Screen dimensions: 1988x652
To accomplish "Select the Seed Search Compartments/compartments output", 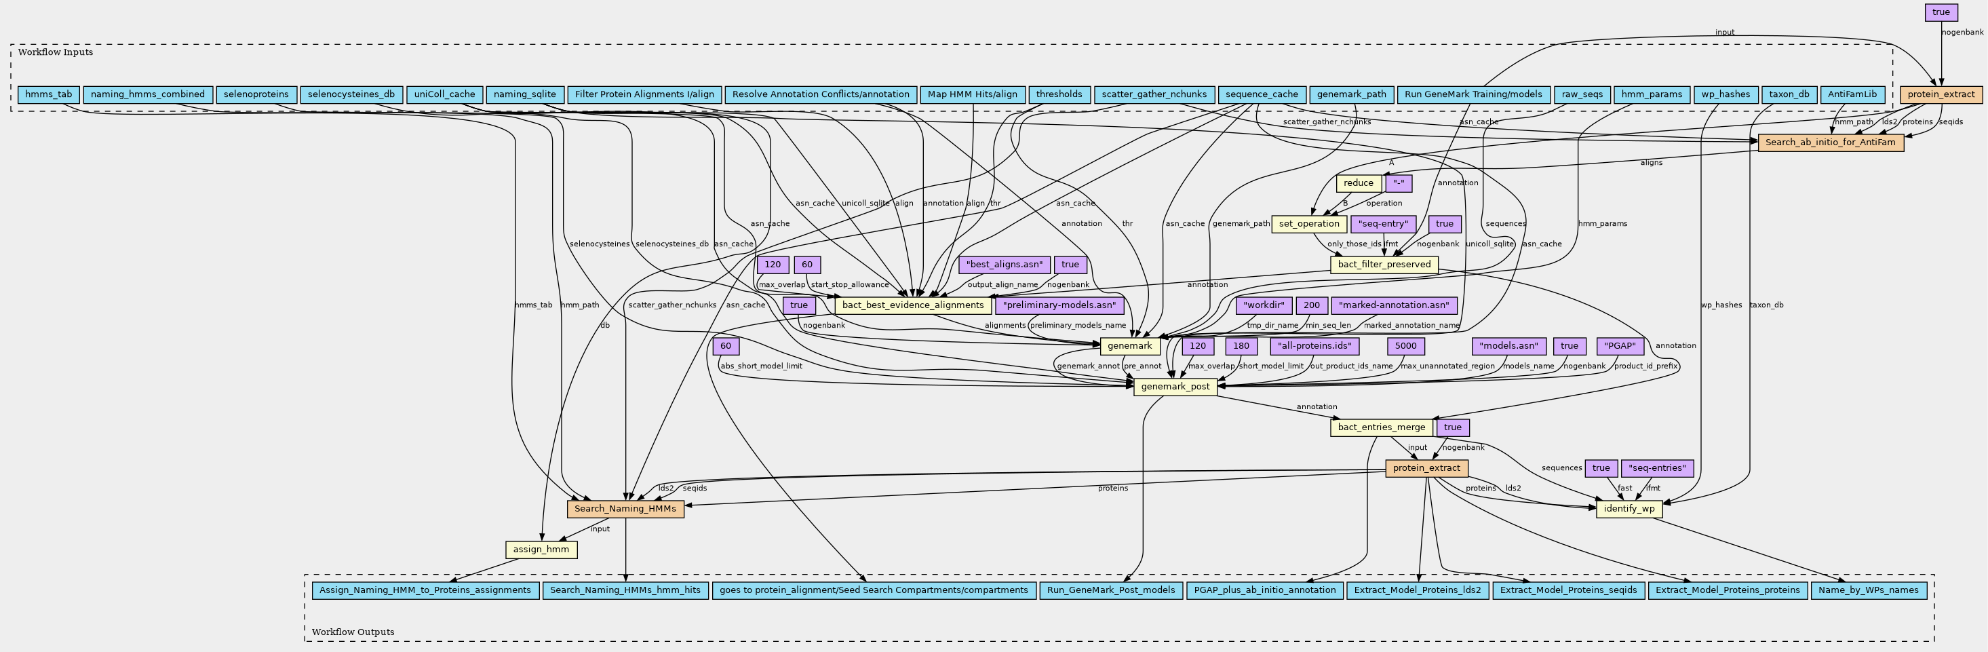I will (873, 591).
